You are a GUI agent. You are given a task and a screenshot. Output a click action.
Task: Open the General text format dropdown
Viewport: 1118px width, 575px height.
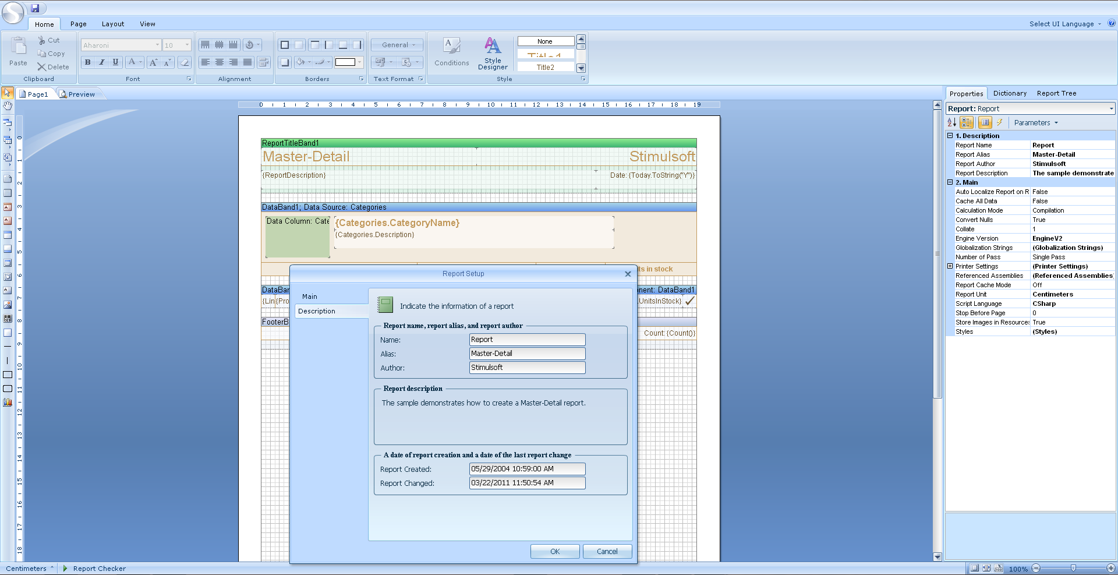[397, 45]
